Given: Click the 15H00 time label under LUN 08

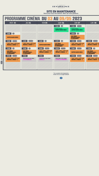Looking at the screenshot, I should coord(89,41).
